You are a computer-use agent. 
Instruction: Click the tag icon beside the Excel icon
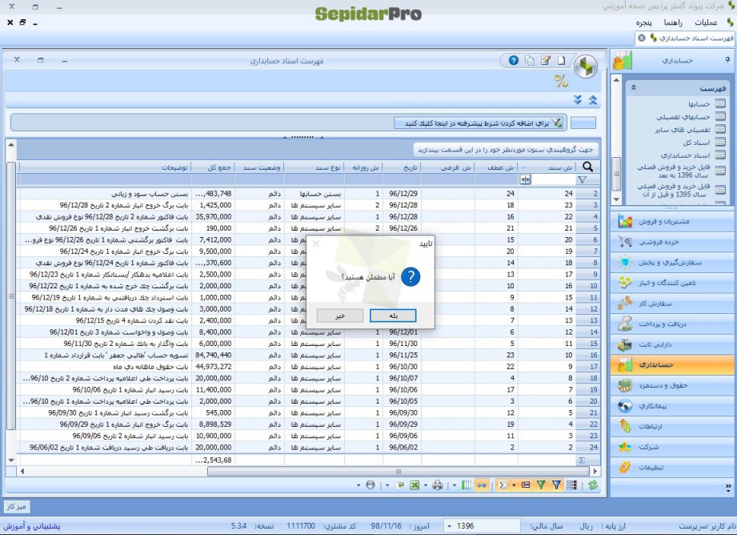coord(400,485)
